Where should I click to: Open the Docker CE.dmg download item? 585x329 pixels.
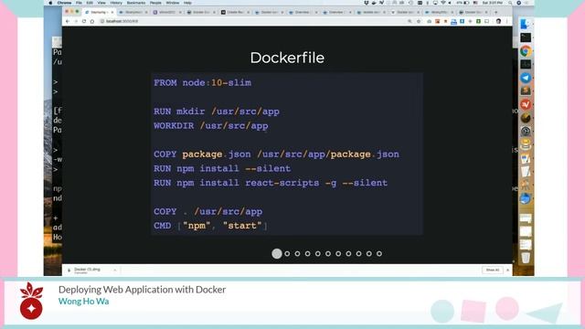point(88,271)
